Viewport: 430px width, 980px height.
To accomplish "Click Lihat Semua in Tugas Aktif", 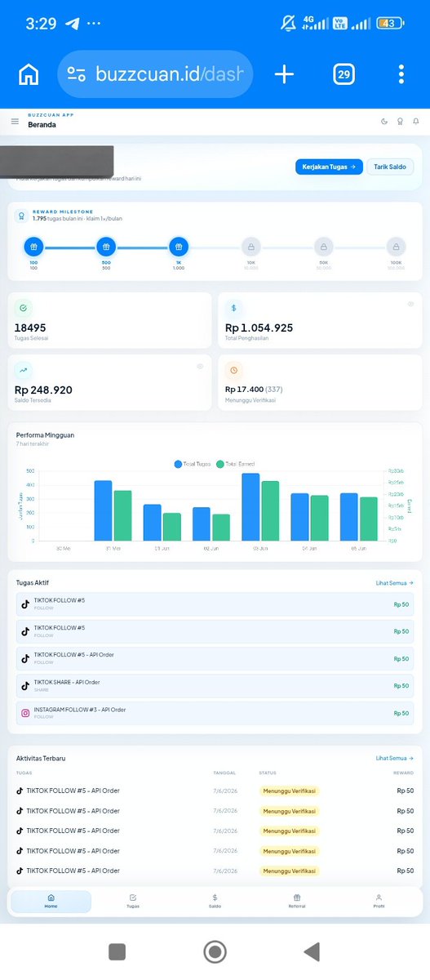I will (394, 583).
